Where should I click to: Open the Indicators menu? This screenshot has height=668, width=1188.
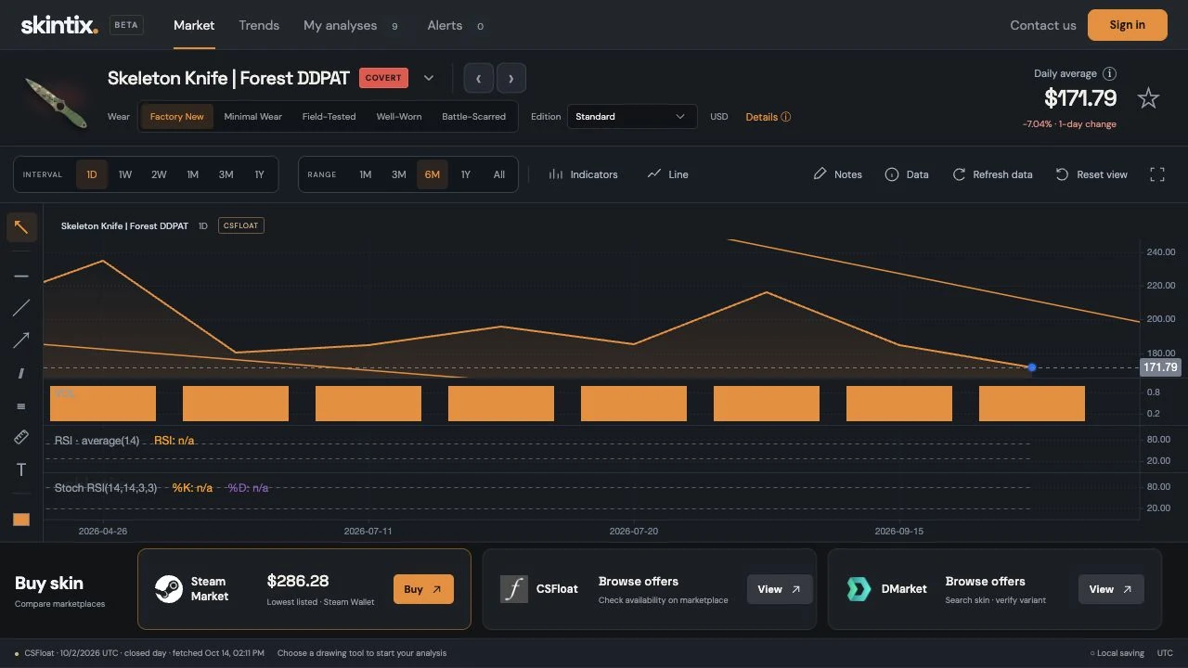click(x=583, y=174)
